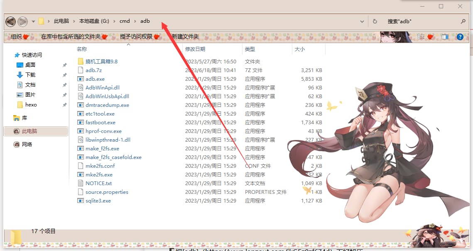
Task: Go forward with the Forward arrow button
Action: click(x=22, y=22)
